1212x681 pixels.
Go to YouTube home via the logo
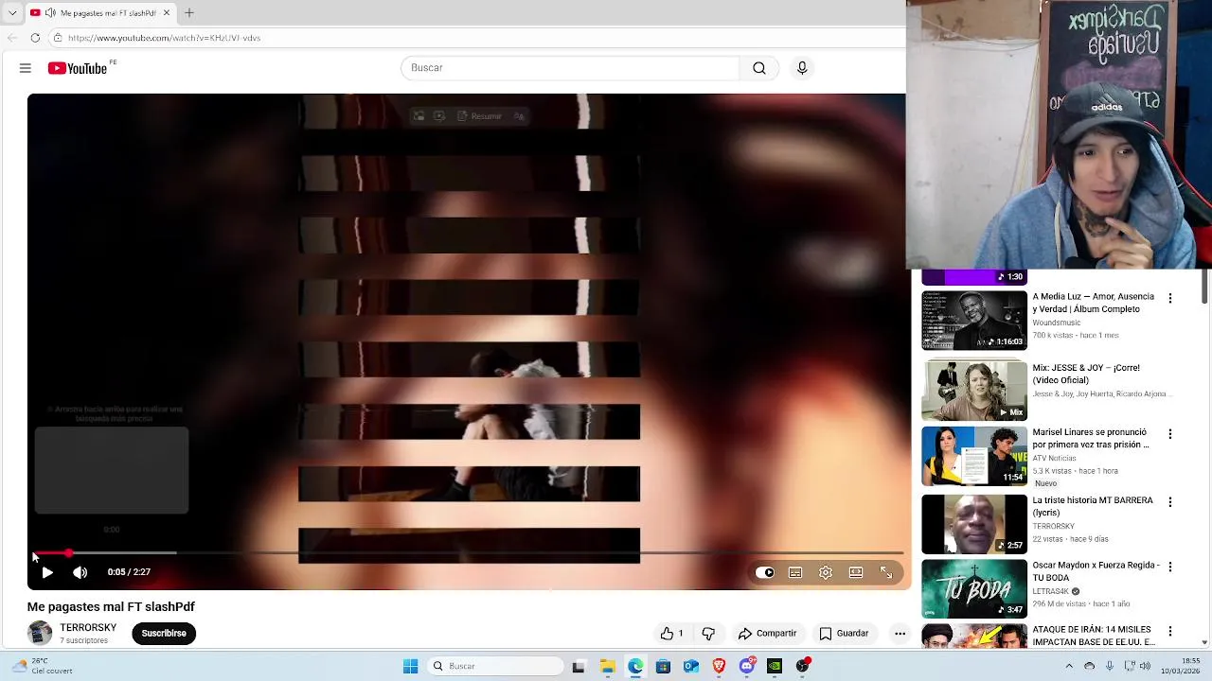[x=78, y=68]
